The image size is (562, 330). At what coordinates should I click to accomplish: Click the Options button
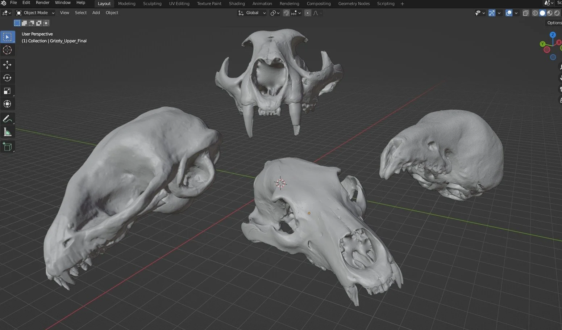554,23
